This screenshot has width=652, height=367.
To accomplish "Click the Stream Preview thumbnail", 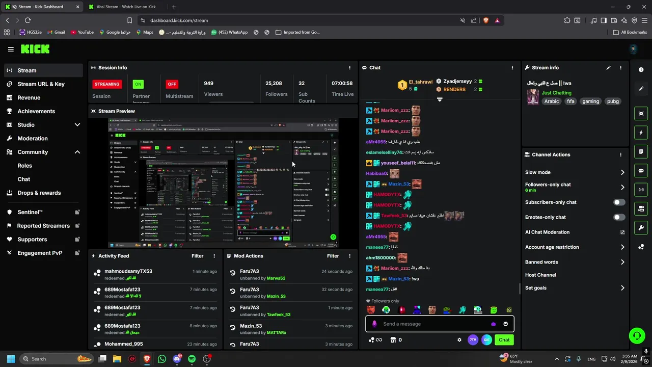I will [x=223, y=183].
